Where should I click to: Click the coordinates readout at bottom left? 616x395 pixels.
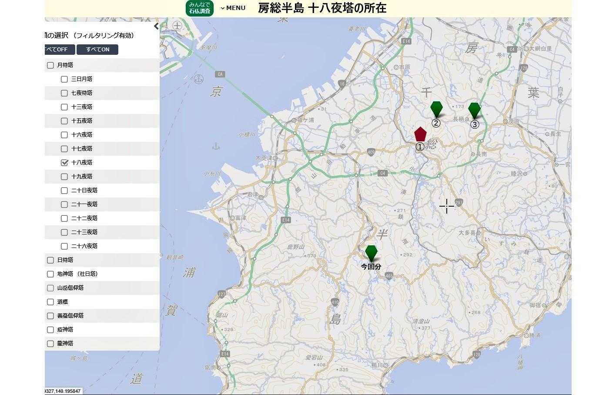pos(63,391)
